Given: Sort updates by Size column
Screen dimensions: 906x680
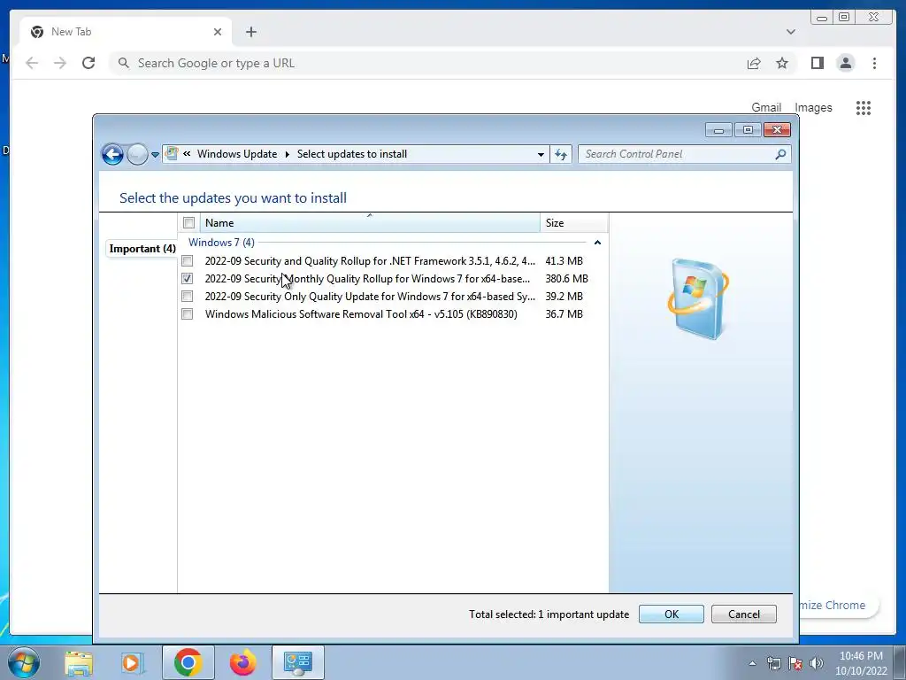Looking at the screenshot, I should 573,222.
